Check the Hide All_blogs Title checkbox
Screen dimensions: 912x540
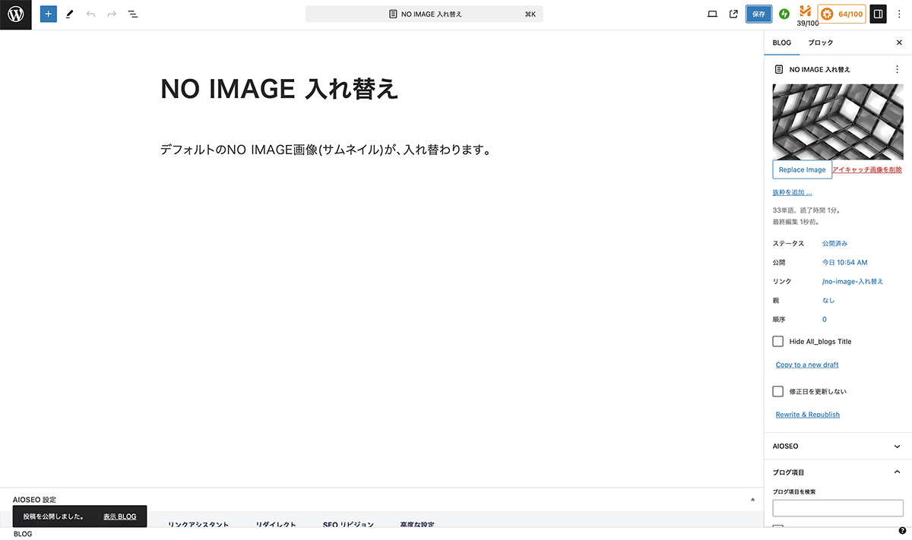(777, 342)
